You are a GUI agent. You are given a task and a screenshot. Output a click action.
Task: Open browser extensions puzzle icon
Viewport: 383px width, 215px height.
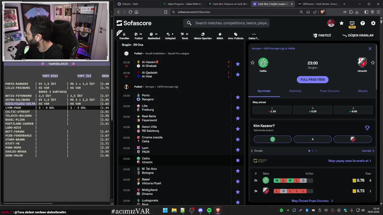pos(351,12)
